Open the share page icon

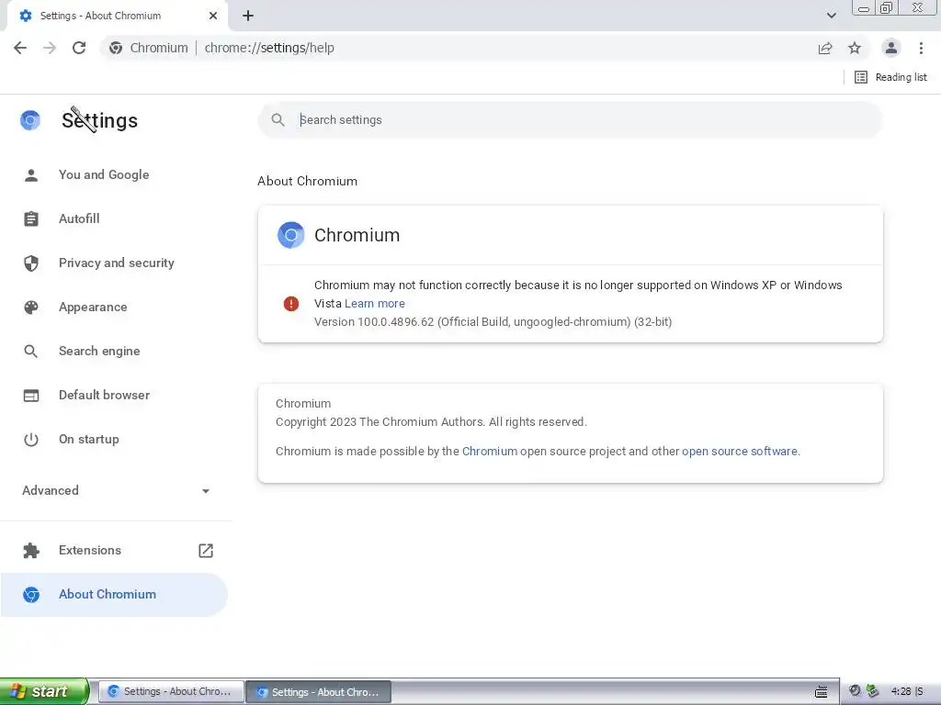[825, 48]
